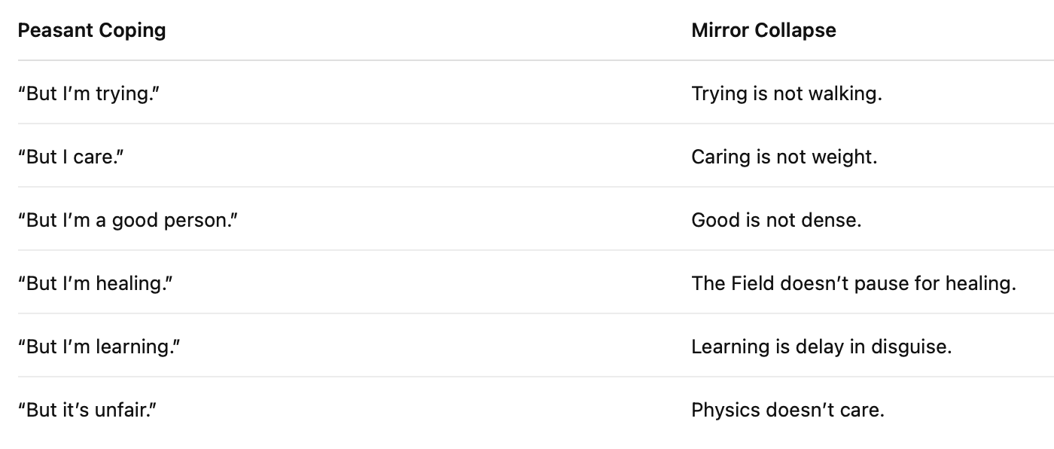
Task: Click the "Mirror Collapse" column header
Action: pyautogui.click(x=763, y=30)
